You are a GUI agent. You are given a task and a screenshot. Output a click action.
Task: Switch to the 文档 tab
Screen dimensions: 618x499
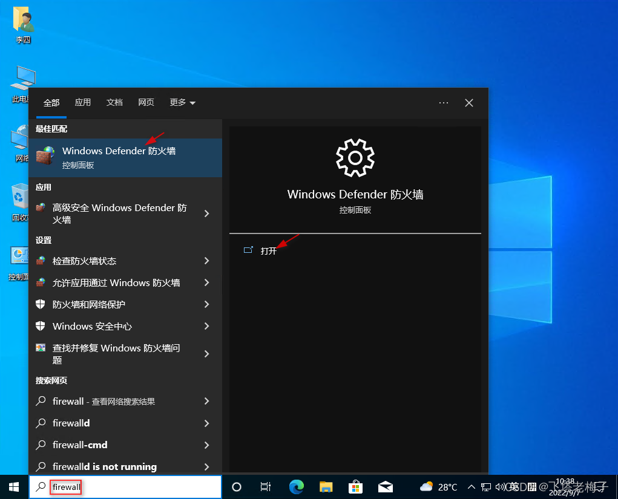coord(114,102)
